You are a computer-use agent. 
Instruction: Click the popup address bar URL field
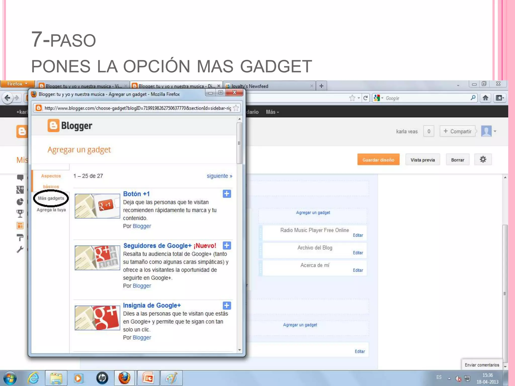pos(137,108)
